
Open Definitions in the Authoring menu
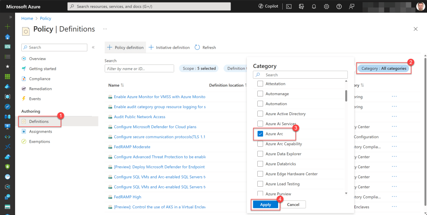39,121
